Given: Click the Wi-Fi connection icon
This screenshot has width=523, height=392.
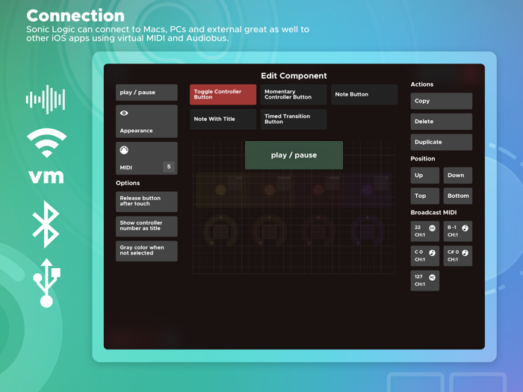Looking at the screenshot, I should click(46, 143).
